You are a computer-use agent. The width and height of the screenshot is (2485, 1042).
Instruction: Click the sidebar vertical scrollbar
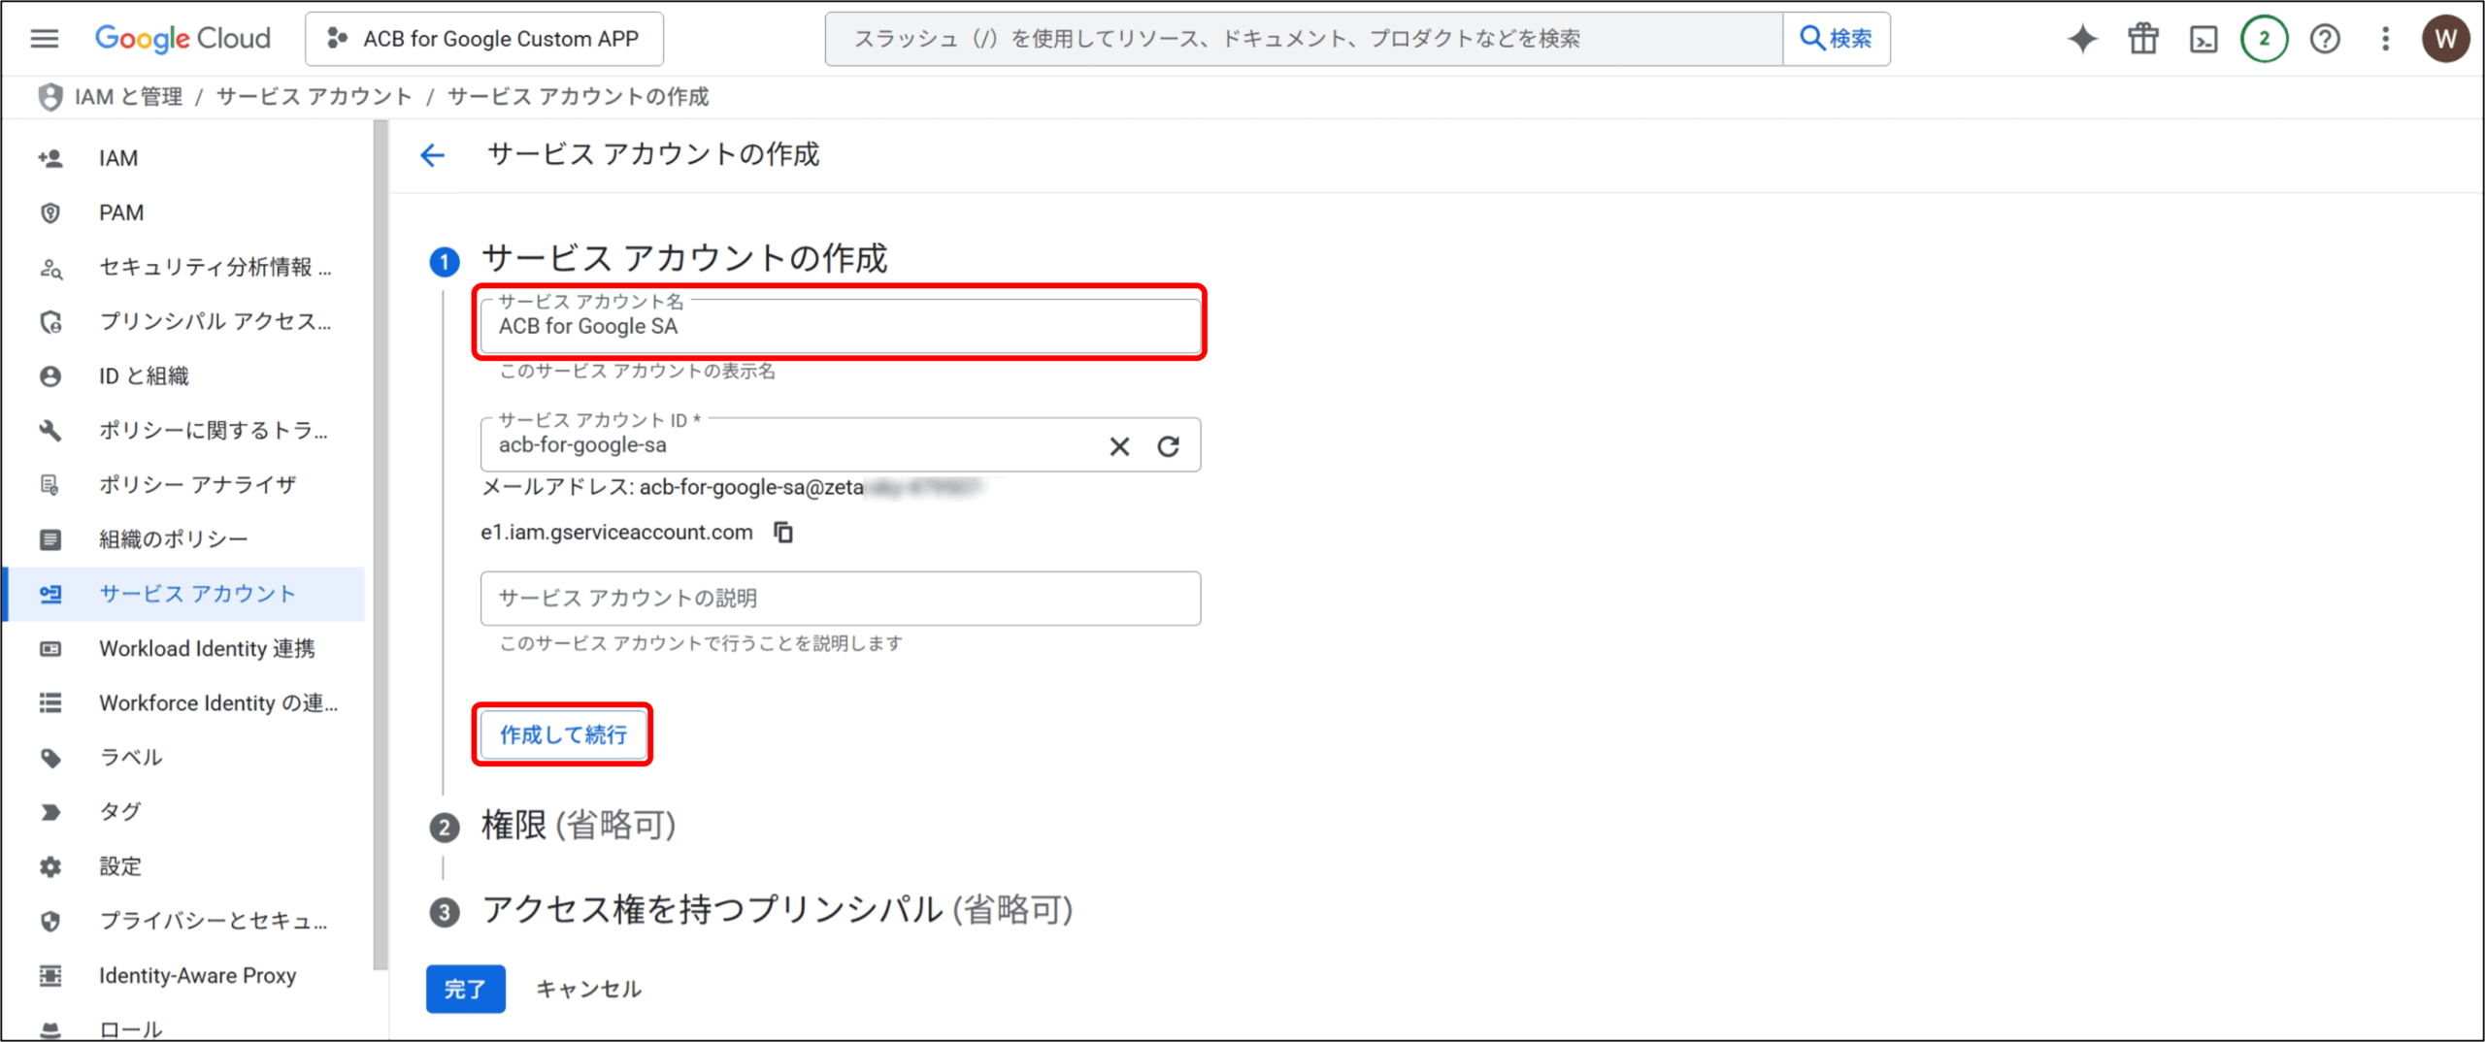point(380,543)
